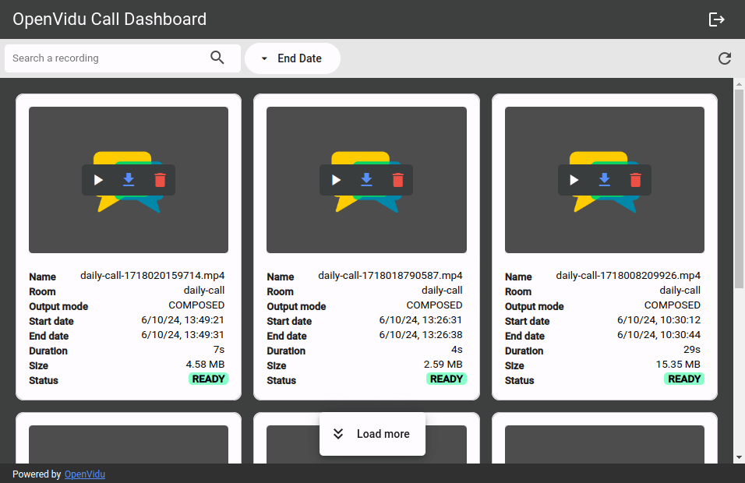Select file name daily-call-1718008209926.mp4

tap(628, 276)
